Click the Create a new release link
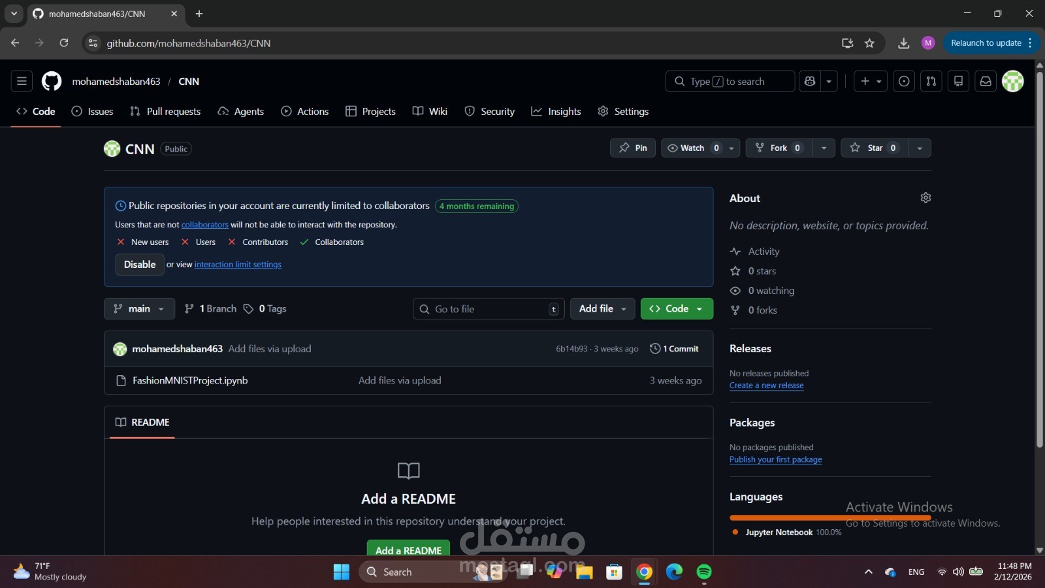This screenshot has height=588, width=1045. click(x=767, y=385)
